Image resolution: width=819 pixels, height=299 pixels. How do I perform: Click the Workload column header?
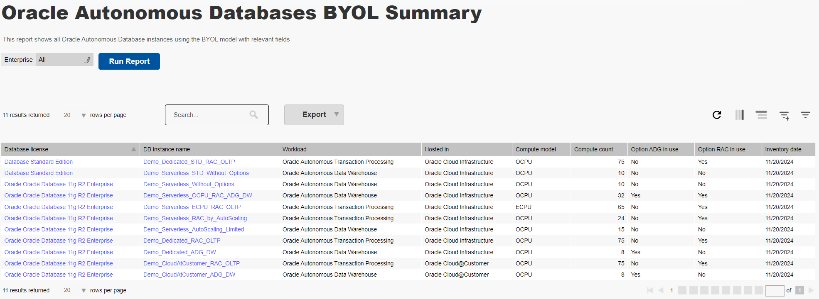tap(294, 149)
